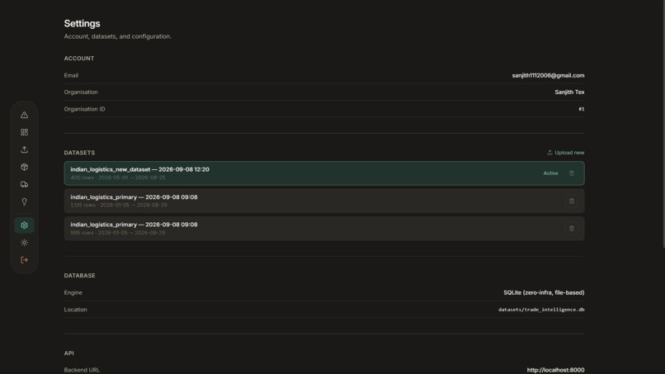Viewport: 665px width, 374px height.
Task: Click the DATASETS section header
Action: (79, 153)
